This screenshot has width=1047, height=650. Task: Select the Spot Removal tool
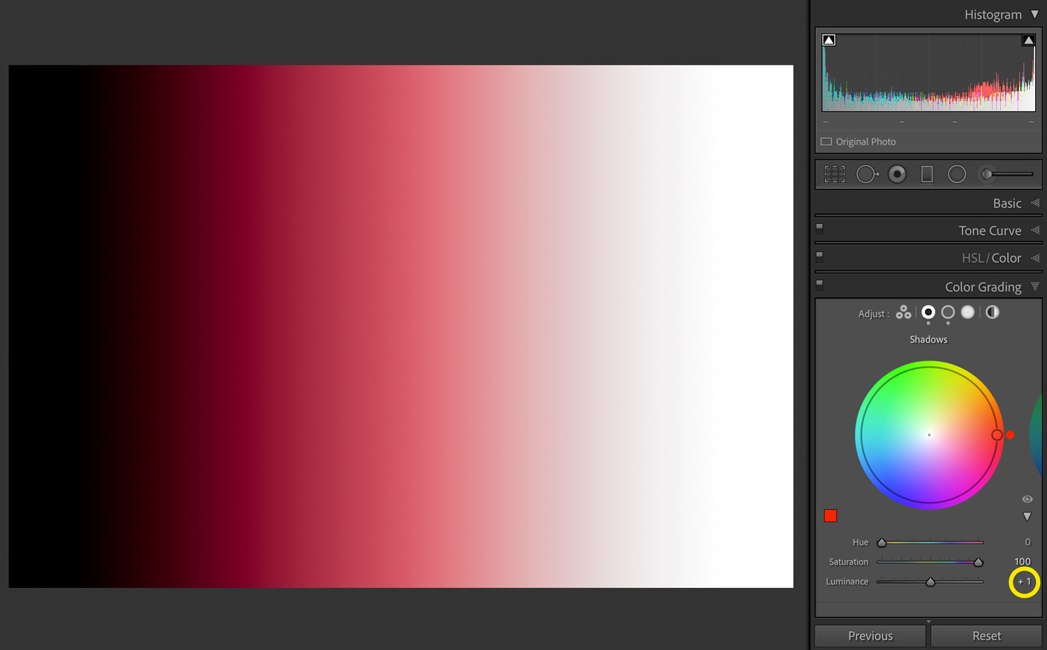tap(867, 174)
